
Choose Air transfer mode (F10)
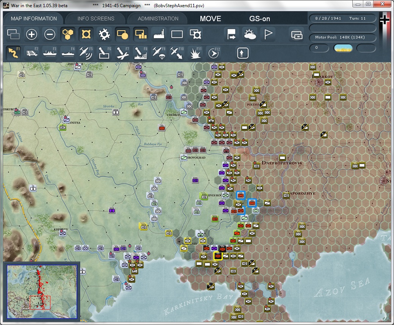(177, 53)
